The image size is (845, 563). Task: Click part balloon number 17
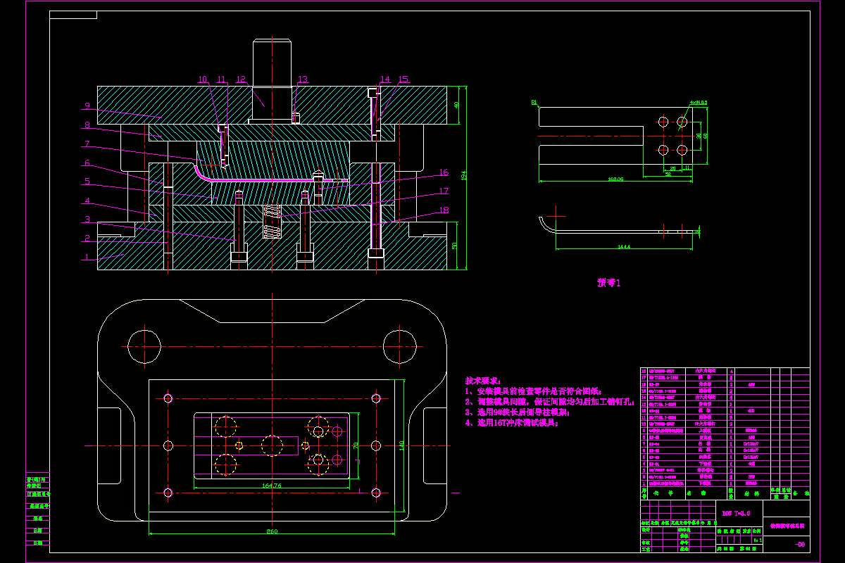coord(444,191)
